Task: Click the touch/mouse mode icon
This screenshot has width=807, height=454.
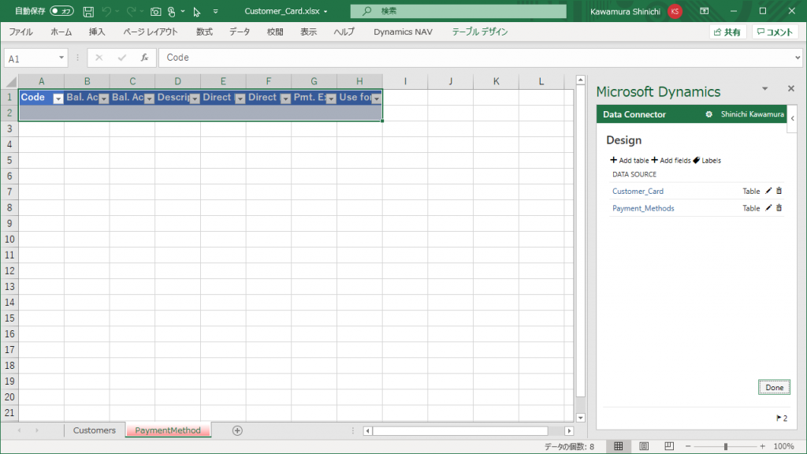Action: [172, 11]
